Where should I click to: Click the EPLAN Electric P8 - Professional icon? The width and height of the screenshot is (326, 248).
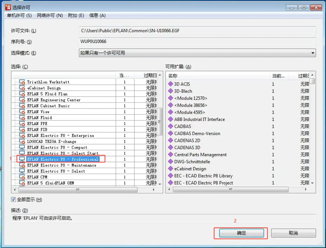(22, 159)
